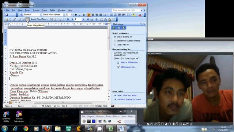This screenshot has width=234, height=132.
Task: Open the Tools menu in Word
Action: [x=45, y=10]
